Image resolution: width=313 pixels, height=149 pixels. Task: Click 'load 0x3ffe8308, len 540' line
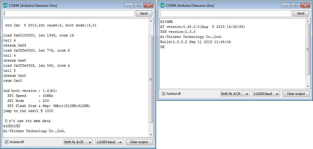pos(36,65)
